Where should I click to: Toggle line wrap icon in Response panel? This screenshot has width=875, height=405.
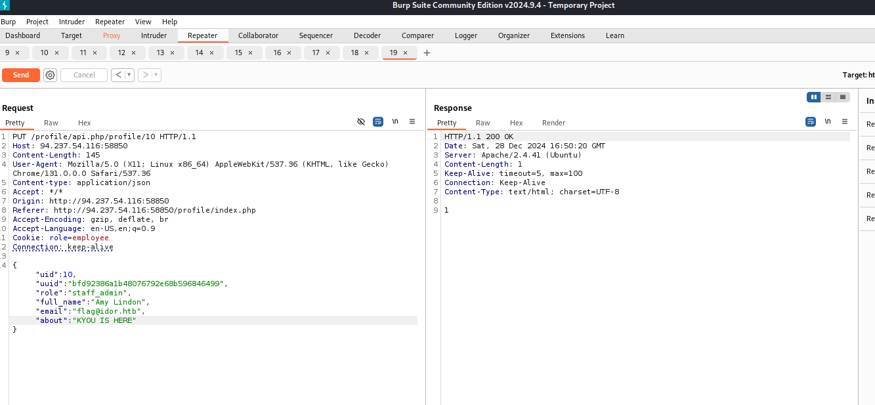click(811, 122)
